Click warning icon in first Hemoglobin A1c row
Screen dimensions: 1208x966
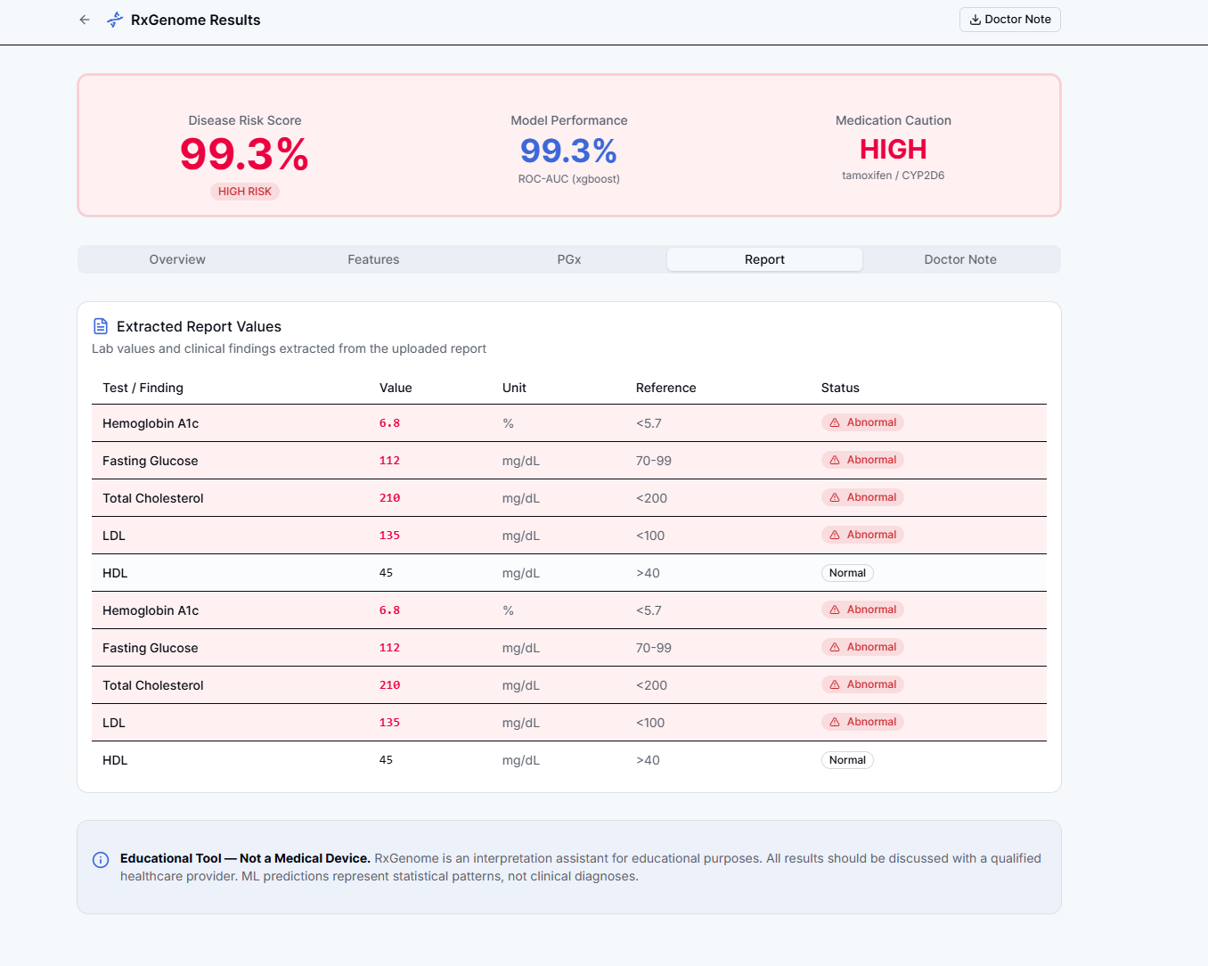click(835, 422)
